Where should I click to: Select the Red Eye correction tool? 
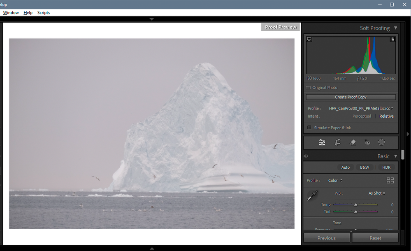[368, 142]
